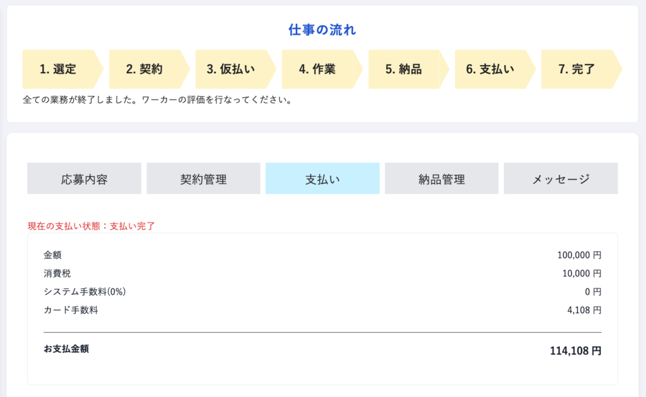Go to the 納品管理 tab
The width and height of the screenshot is (646, 397).
tap(442, 179)
